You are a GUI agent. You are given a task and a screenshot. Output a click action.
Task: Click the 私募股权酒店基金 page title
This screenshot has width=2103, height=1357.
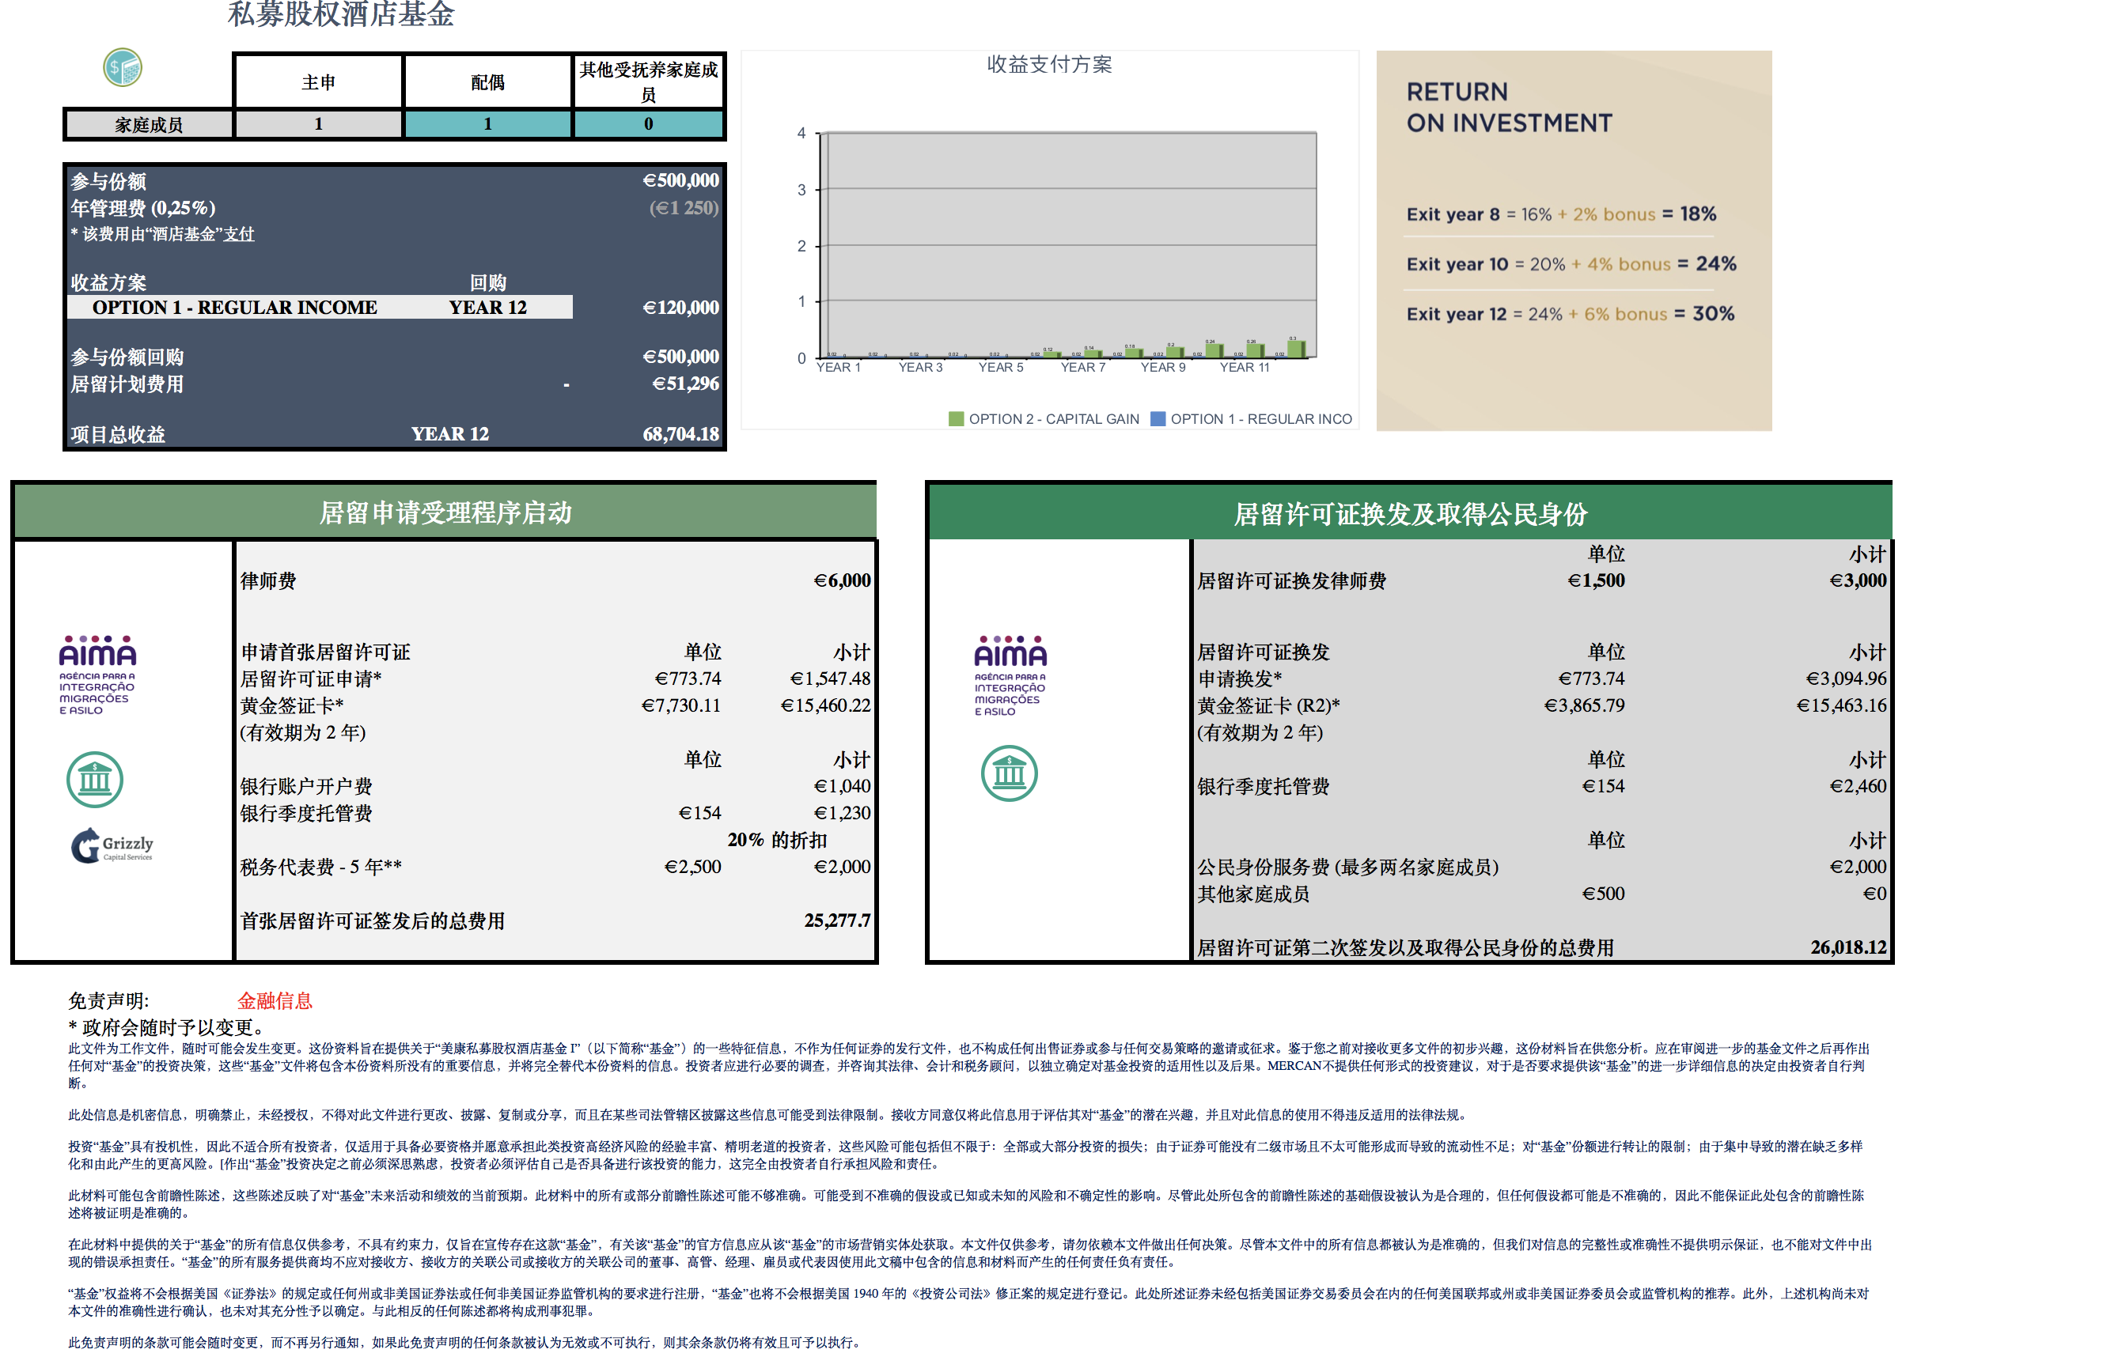point(341,13)
